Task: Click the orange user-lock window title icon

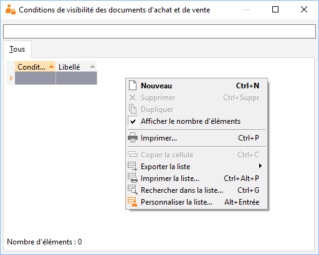Action: click(x=11, y=9)
